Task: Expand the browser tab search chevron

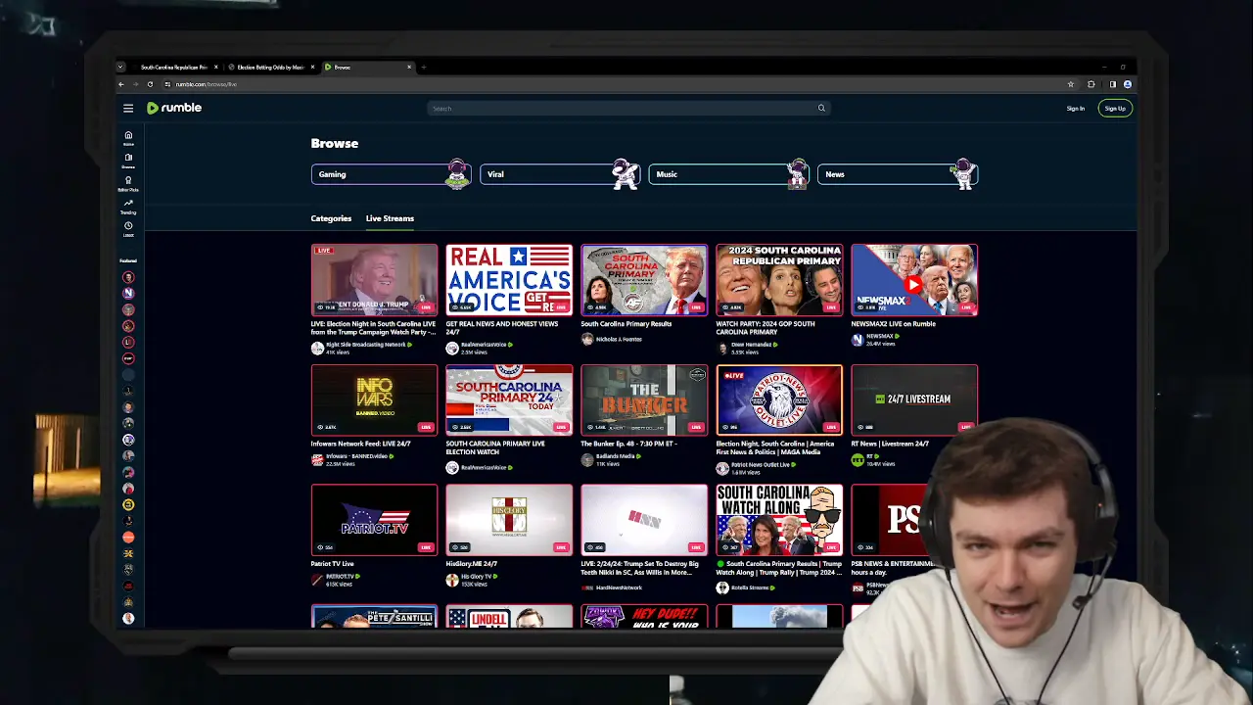Action: click(x=120, y=68)
